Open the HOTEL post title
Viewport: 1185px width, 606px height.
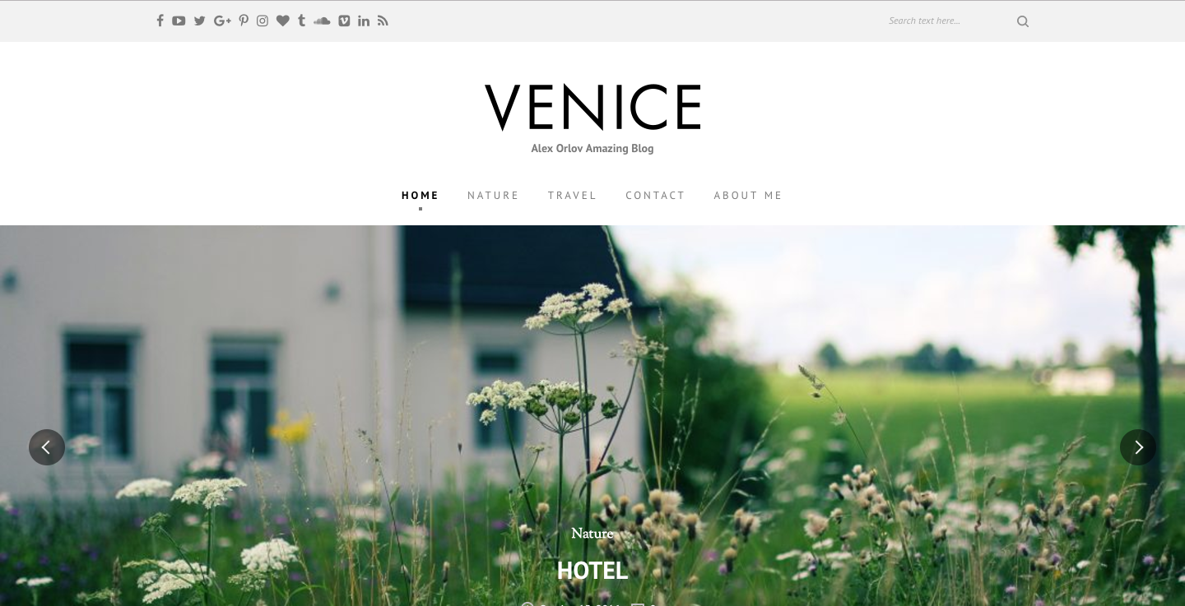coord(592,571)
